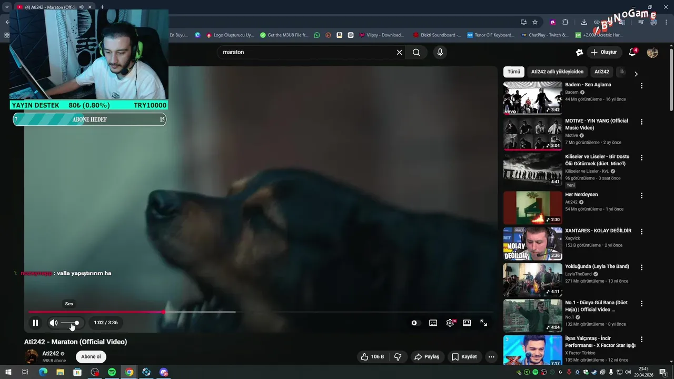
Task: Open the Tenor GIF Keyboard bookmark
Action: tap(491, 35)
